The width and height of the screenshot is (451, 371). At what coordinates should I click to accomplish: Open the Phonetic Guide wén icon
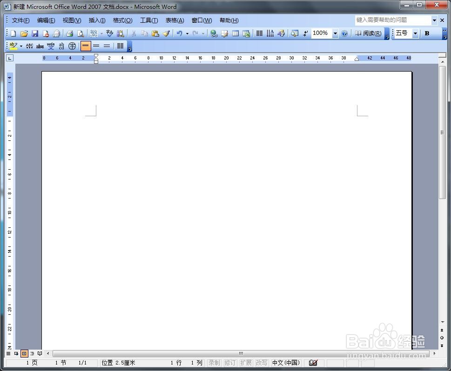point(51,46)
